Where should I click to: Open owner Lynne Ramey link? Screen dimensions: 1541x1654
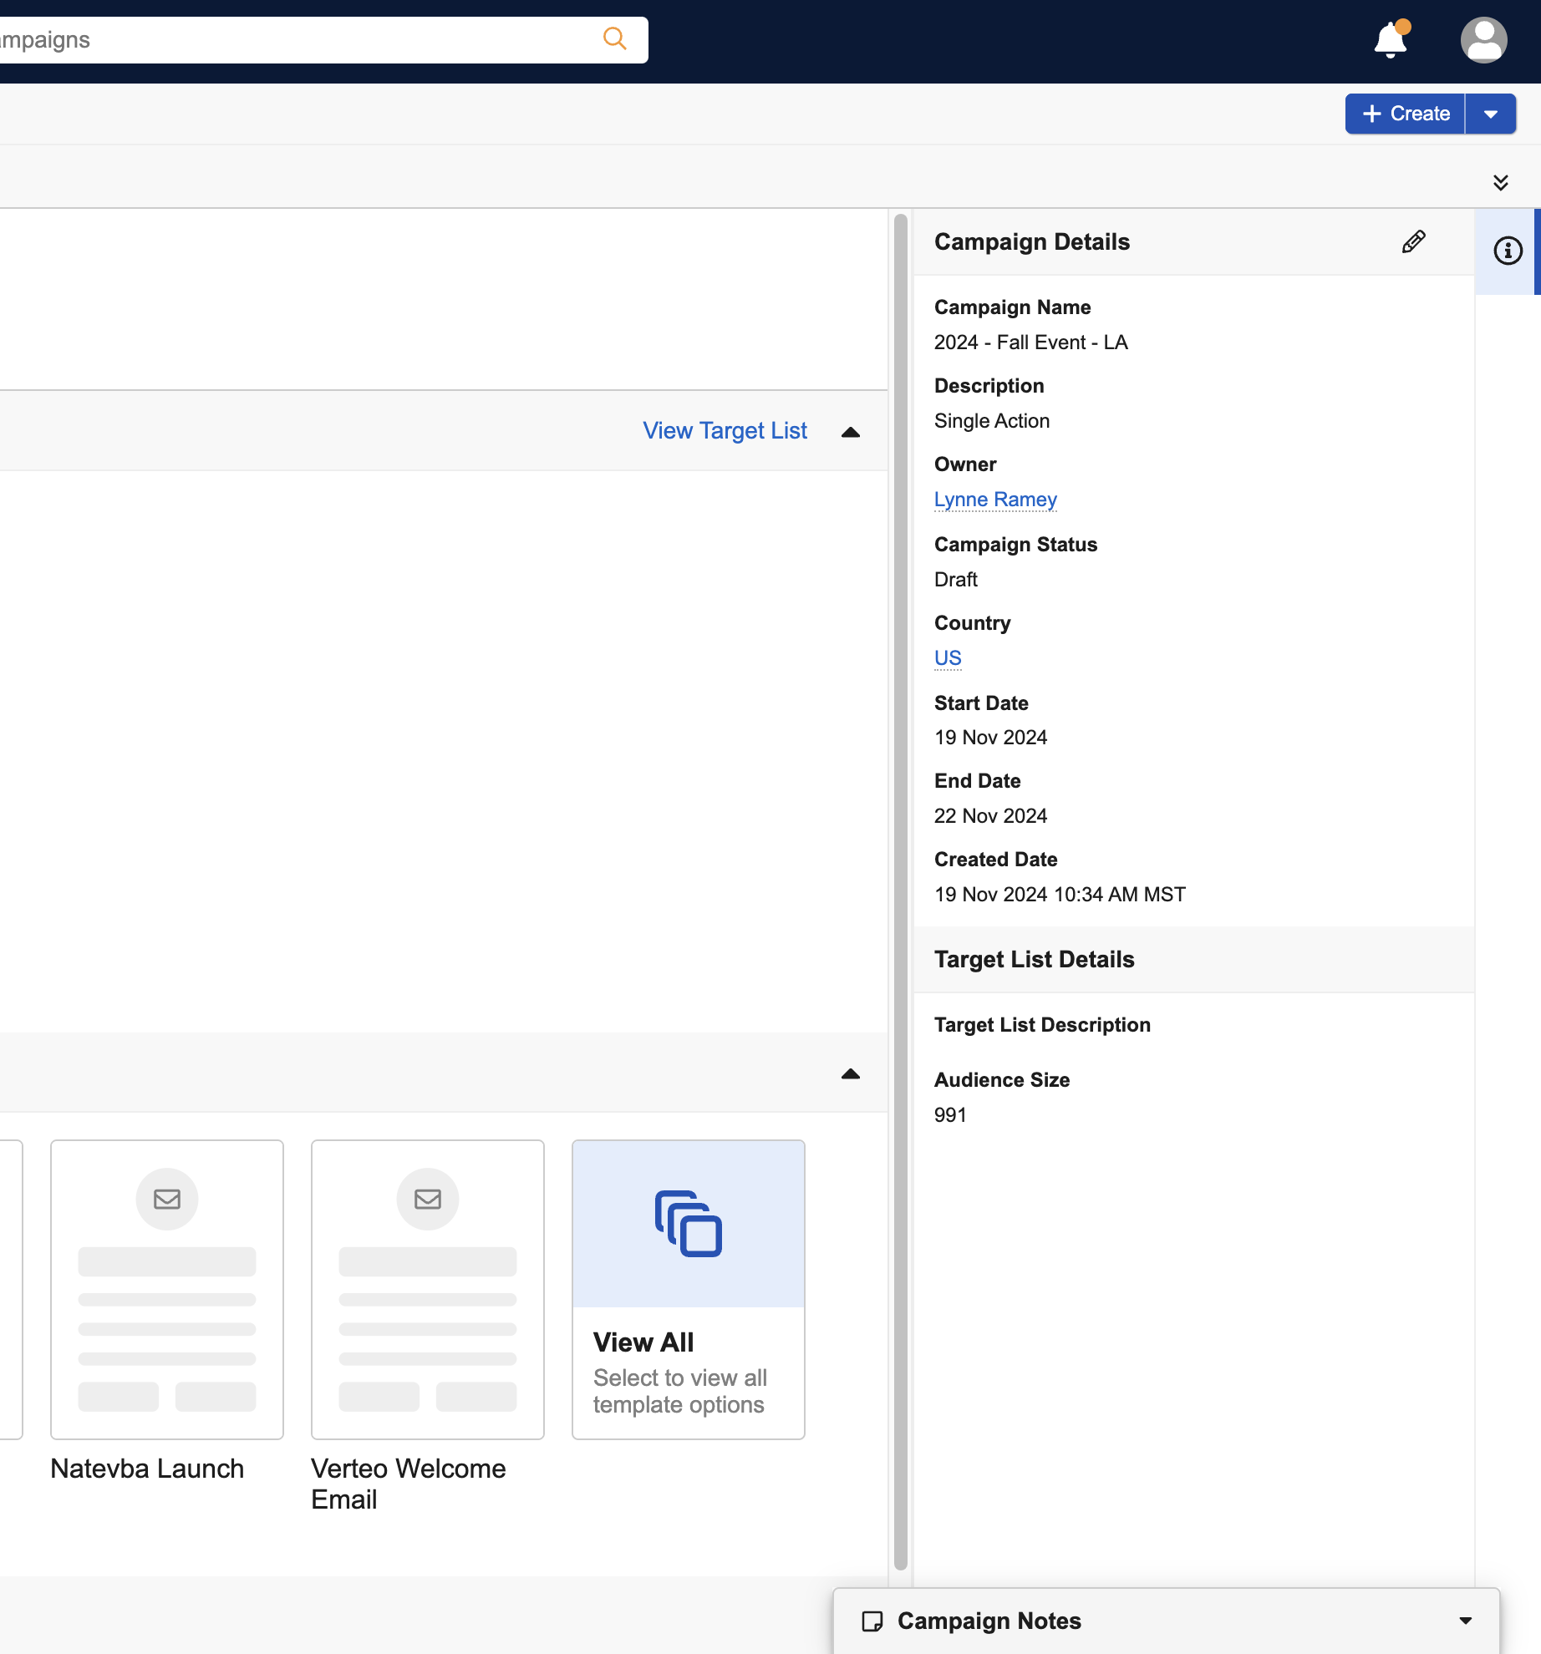(x=995, y=500)
